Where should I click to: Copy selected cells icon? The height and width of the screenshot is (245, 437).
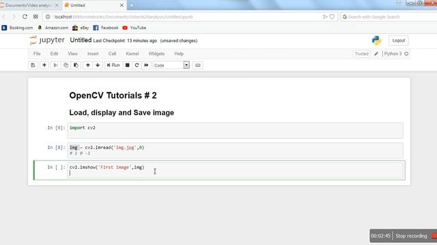coord(66,65)
